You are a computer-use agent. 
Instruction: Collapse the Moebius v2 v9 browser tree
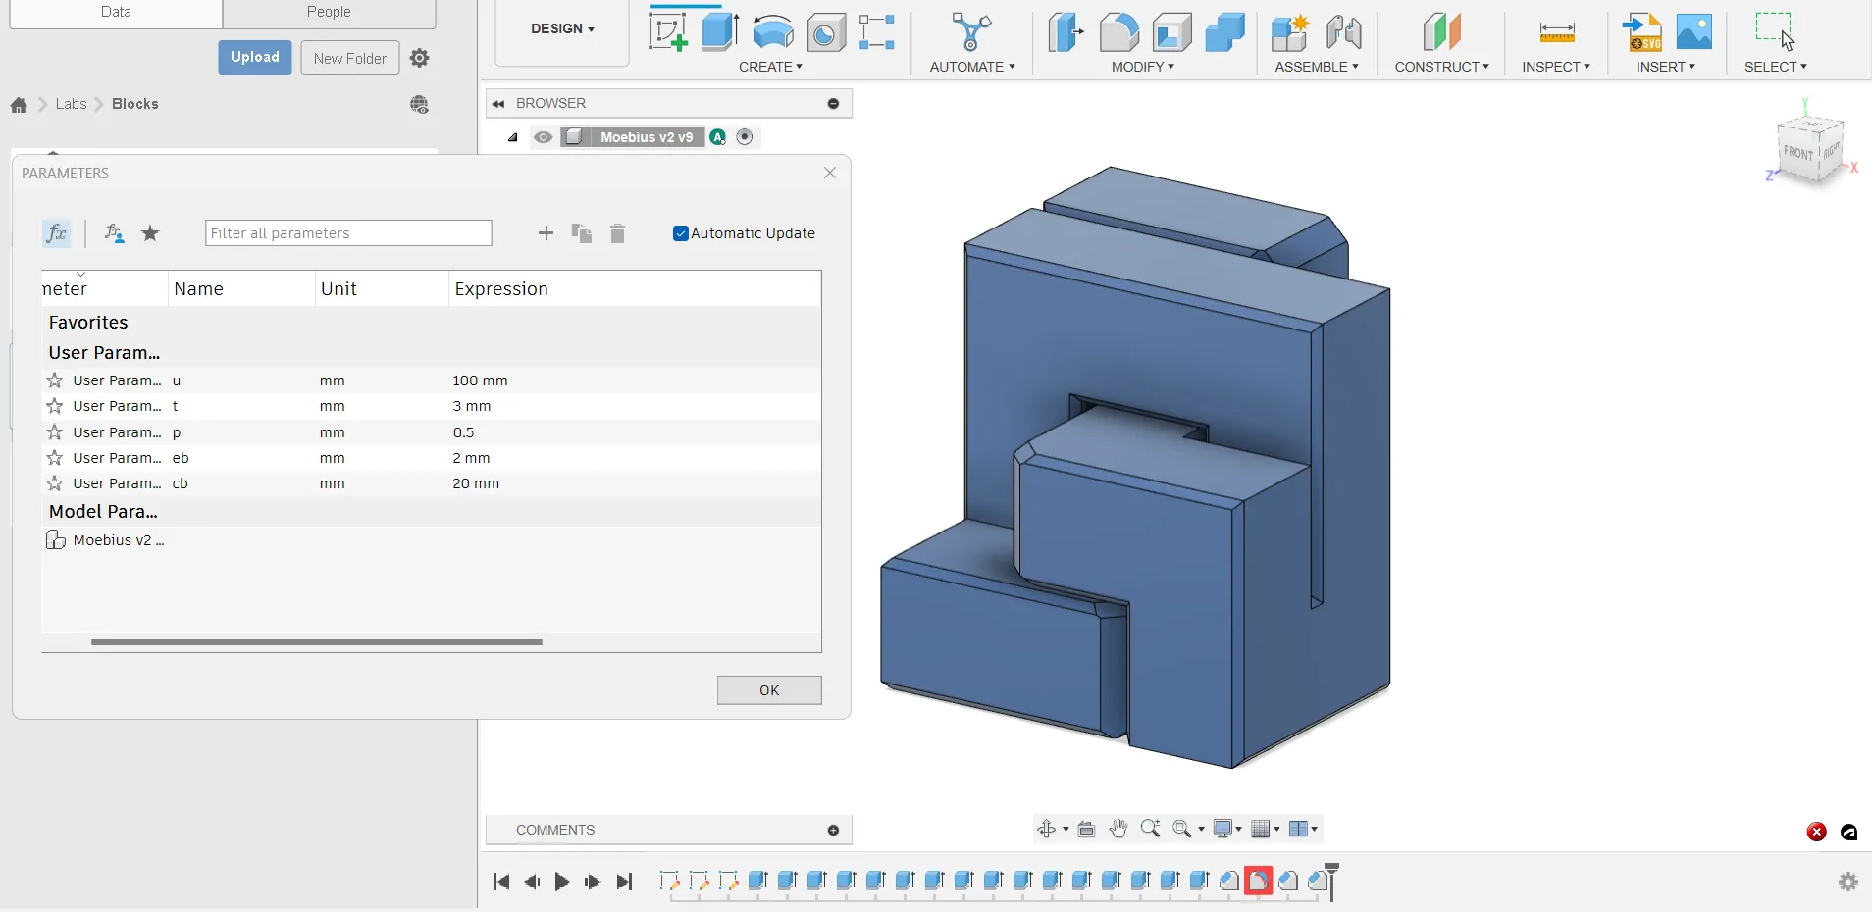(512, 137)
